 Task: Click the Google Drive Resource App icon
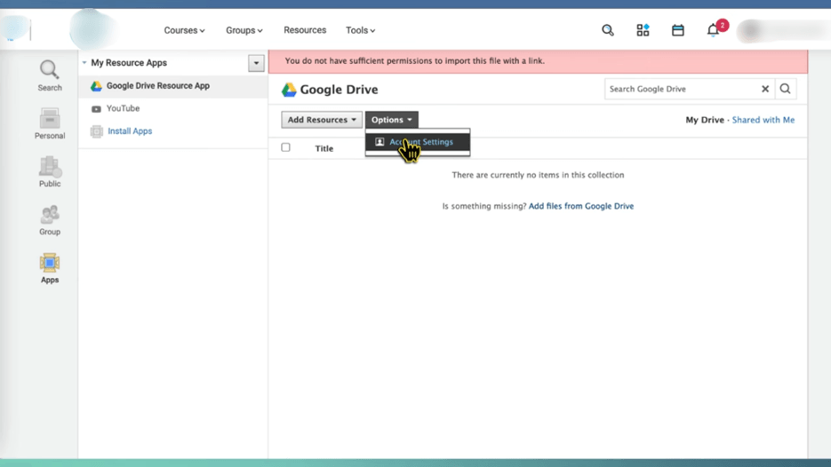tap(96, 86)
